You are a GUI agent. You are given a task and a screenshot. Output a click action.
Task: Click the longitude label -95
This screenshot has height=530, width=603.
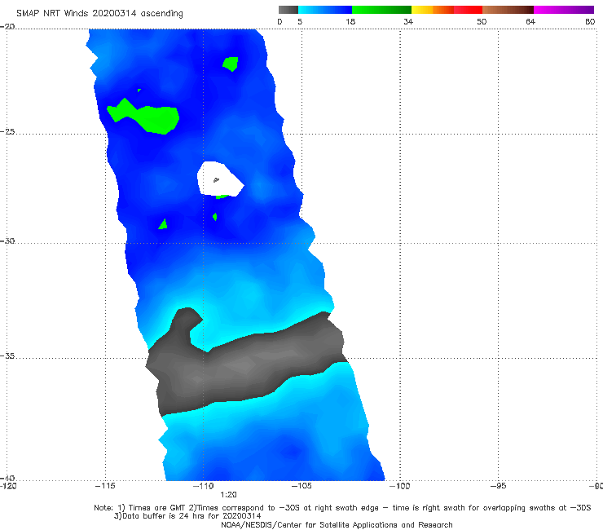point(498,486)
